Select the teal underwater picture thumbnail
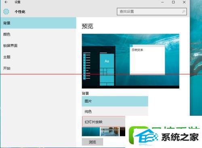This screenshot has width=202, height=148. click(x=91, y=132)
